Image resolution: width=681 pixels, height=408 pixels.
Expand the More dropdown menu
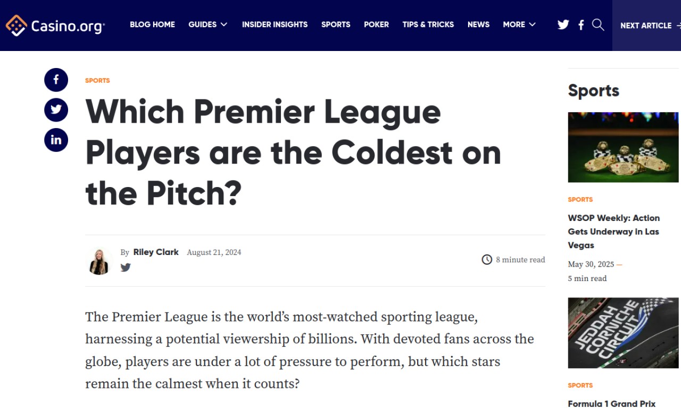coord(519,24)
